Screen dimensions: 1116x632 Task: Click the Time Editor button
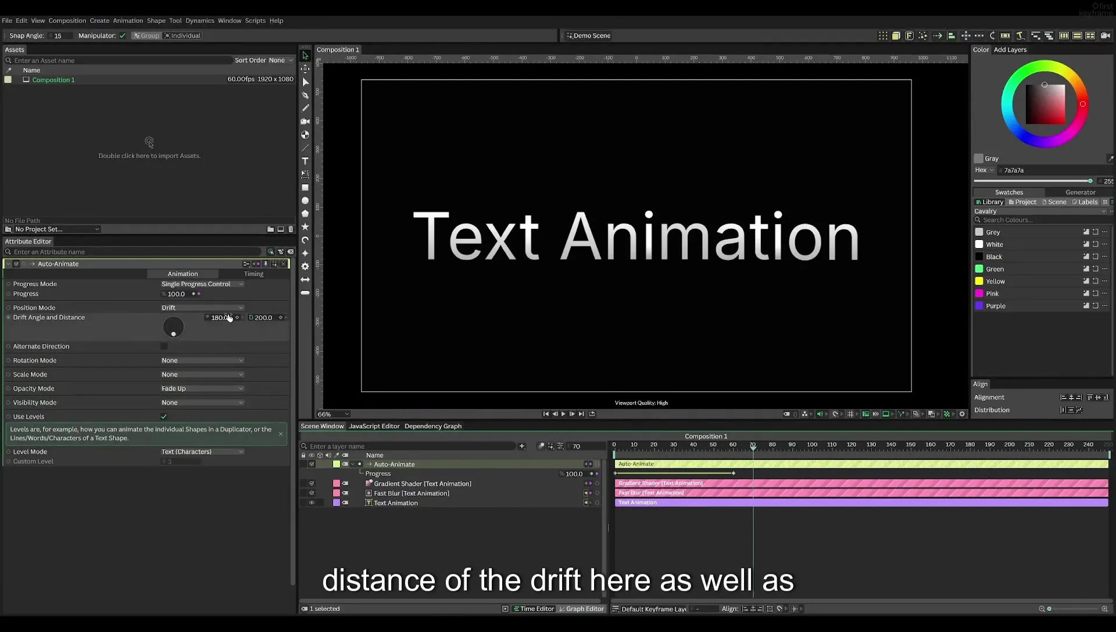point(534,609)
